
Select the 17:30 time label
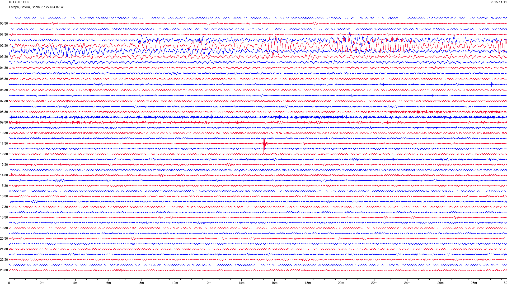[4, 207]
